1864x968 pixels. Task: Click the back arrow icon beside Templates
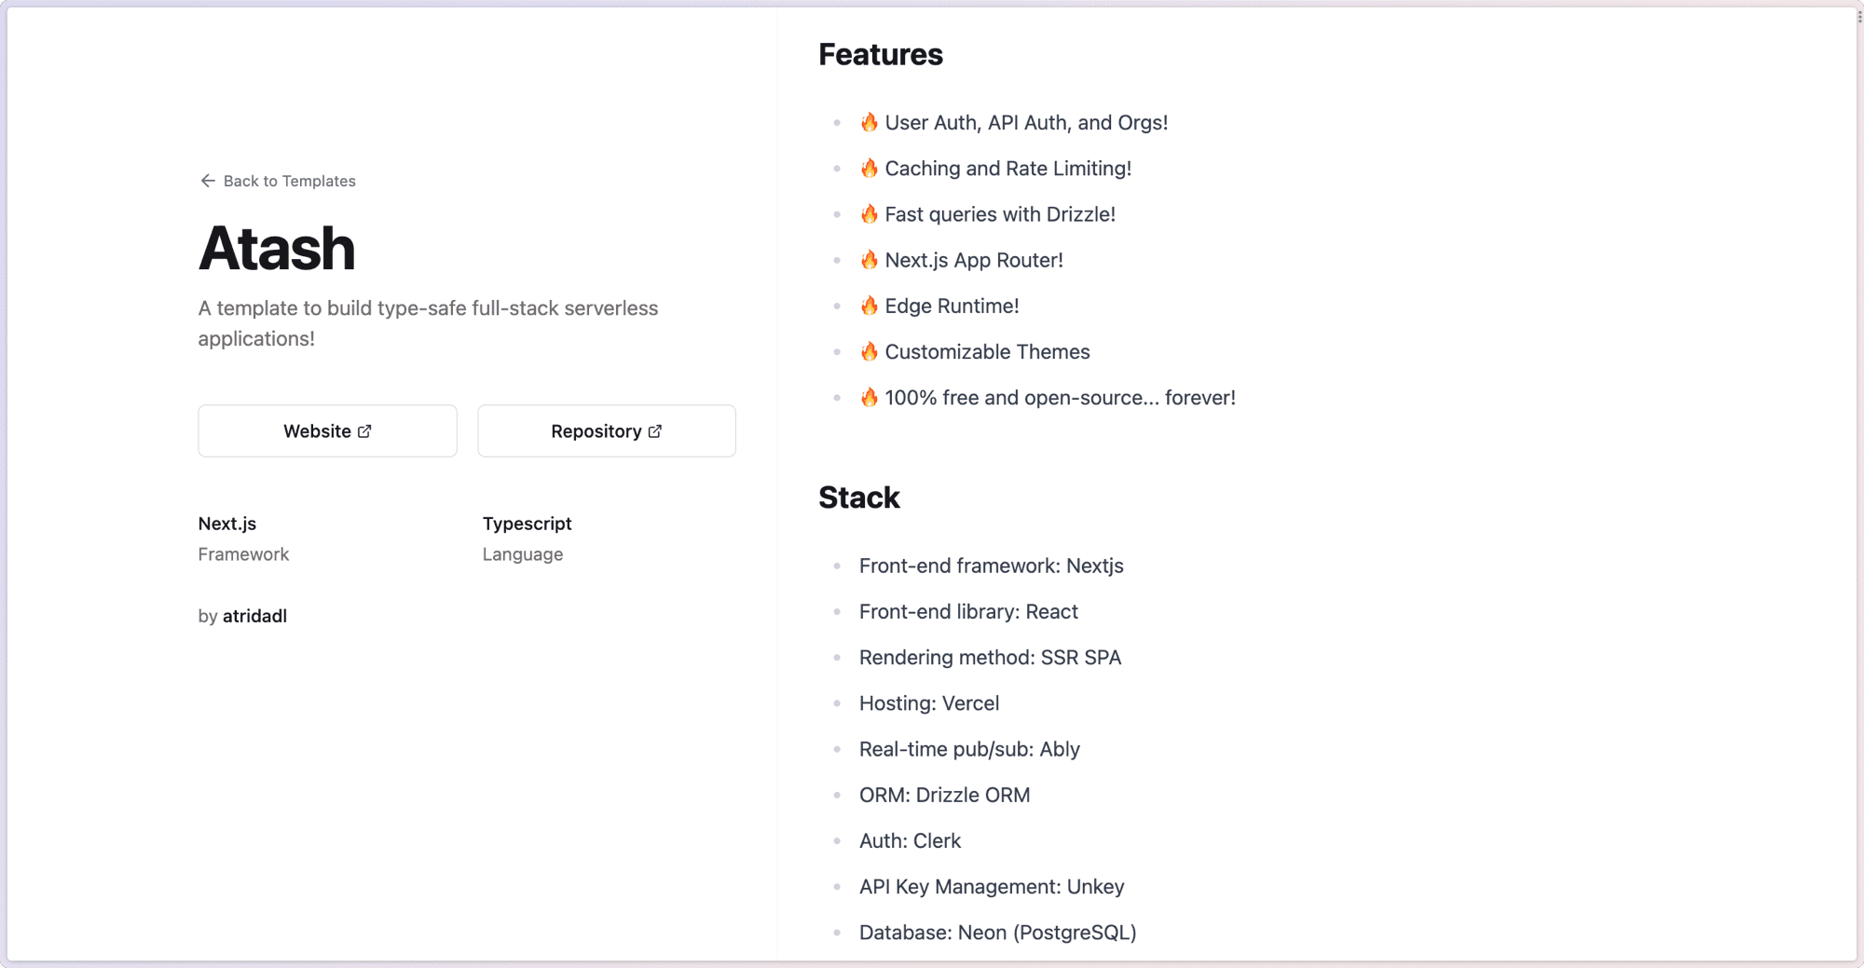pos(208,181)
